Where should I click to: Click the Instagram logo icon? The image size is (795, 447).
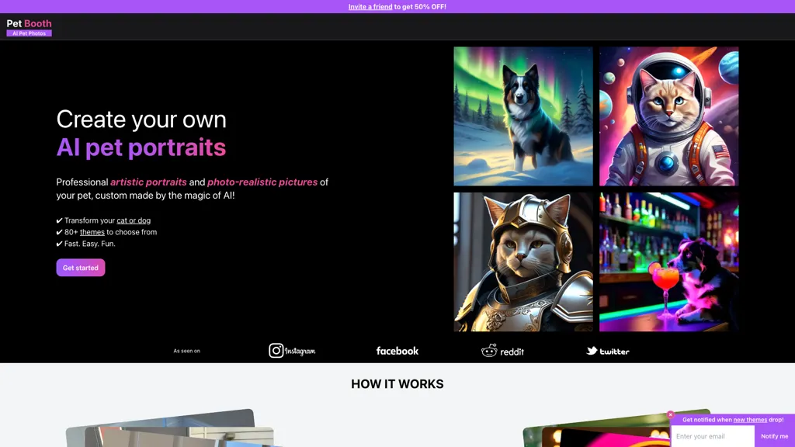click(x=276, y=351)
